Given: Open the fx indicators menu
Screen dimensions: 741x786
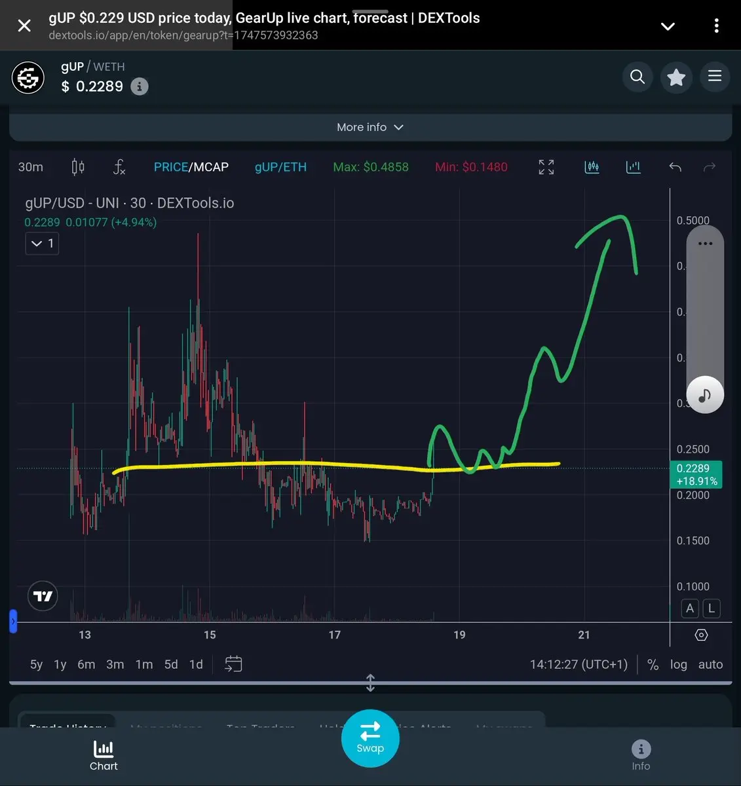Looking at the screenshot, I should [x=119, y=167].
